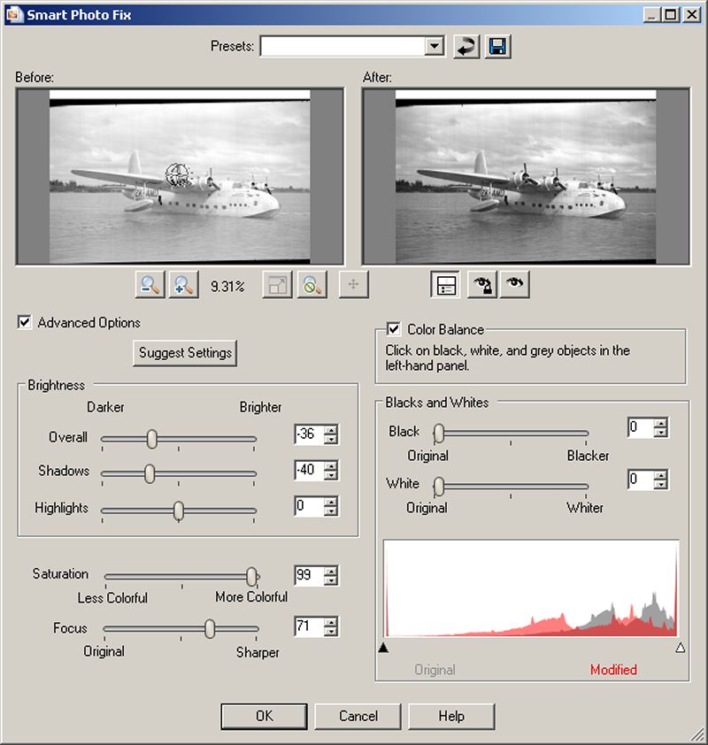Screen dimensions: 708x745
Task: Click the Before preview image
Action: [180, 176]
